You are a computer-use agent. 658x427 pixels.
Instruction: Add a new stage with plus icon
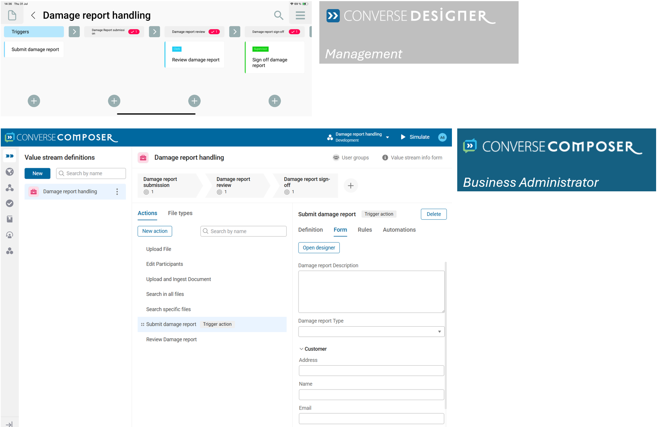(x=350, y=186)
